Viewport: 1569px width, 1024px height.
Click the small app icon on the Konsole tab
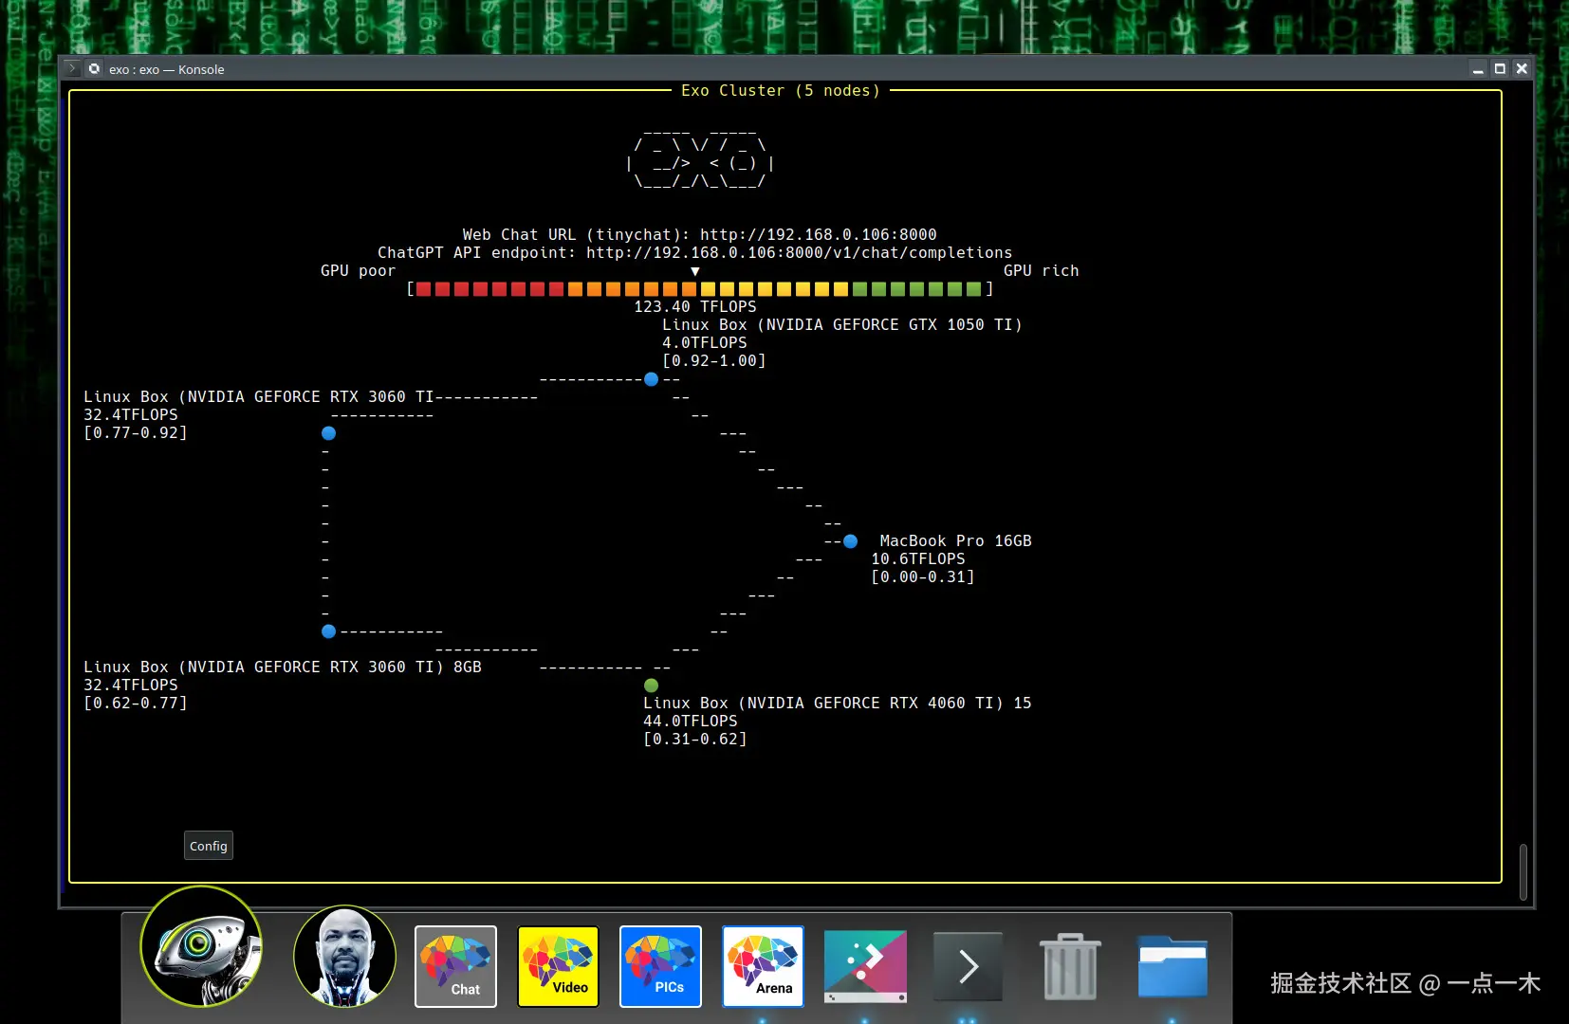pyautogui.click(x=94, y=68)
